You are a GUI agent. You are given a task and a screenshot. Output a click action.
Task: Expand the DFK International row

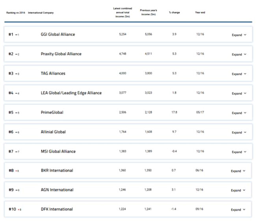click(x=238, y=210)
